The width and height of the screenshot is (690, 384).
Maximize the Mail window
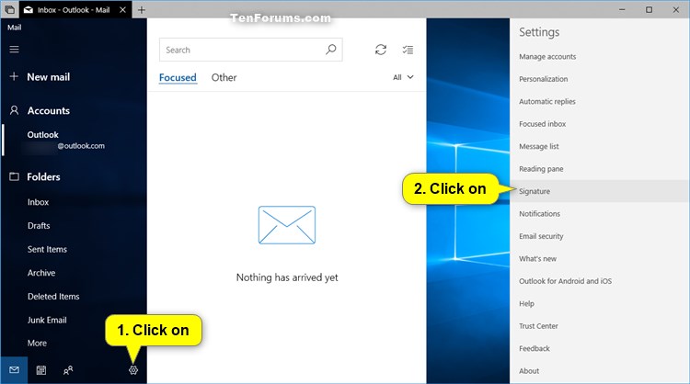(x=650, y=9)
